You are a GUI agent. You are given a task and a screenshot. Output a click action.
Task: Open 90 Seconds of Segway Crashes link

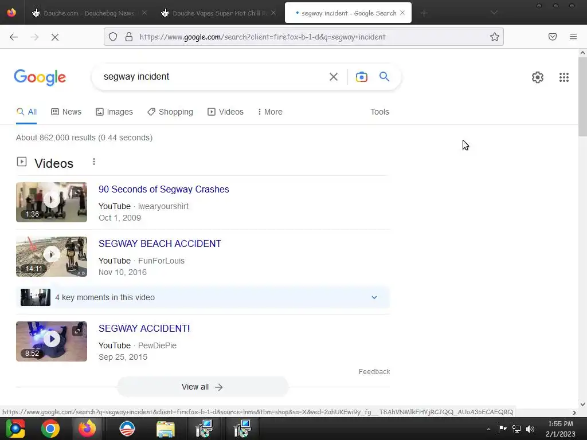163,189
